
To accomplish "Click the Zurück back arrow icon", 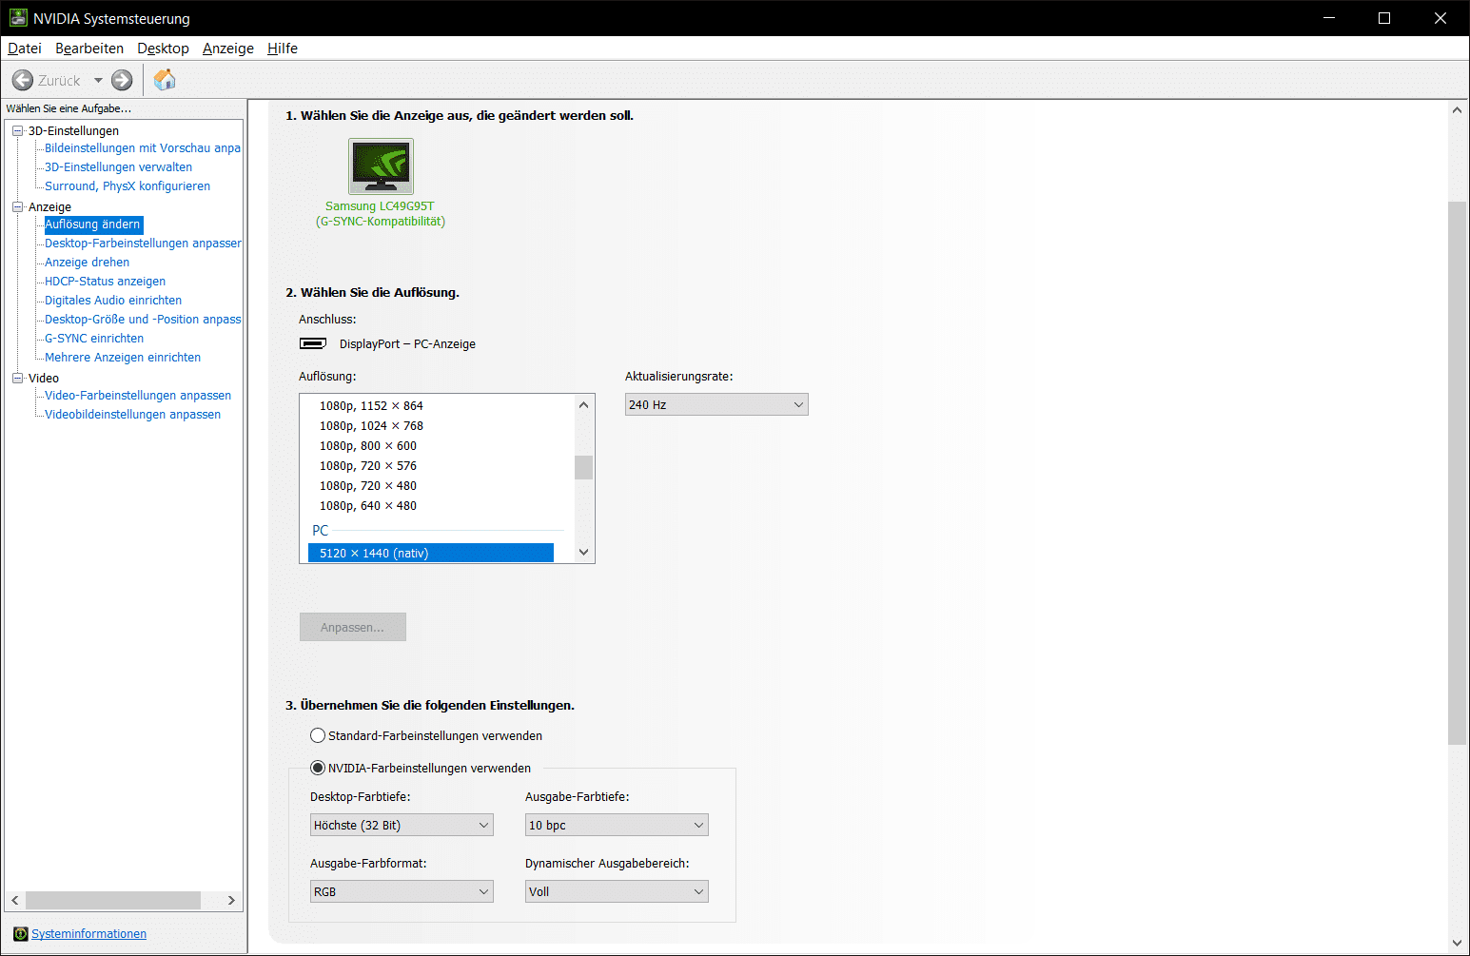I will pyautogui.click(x=23, y=81).
